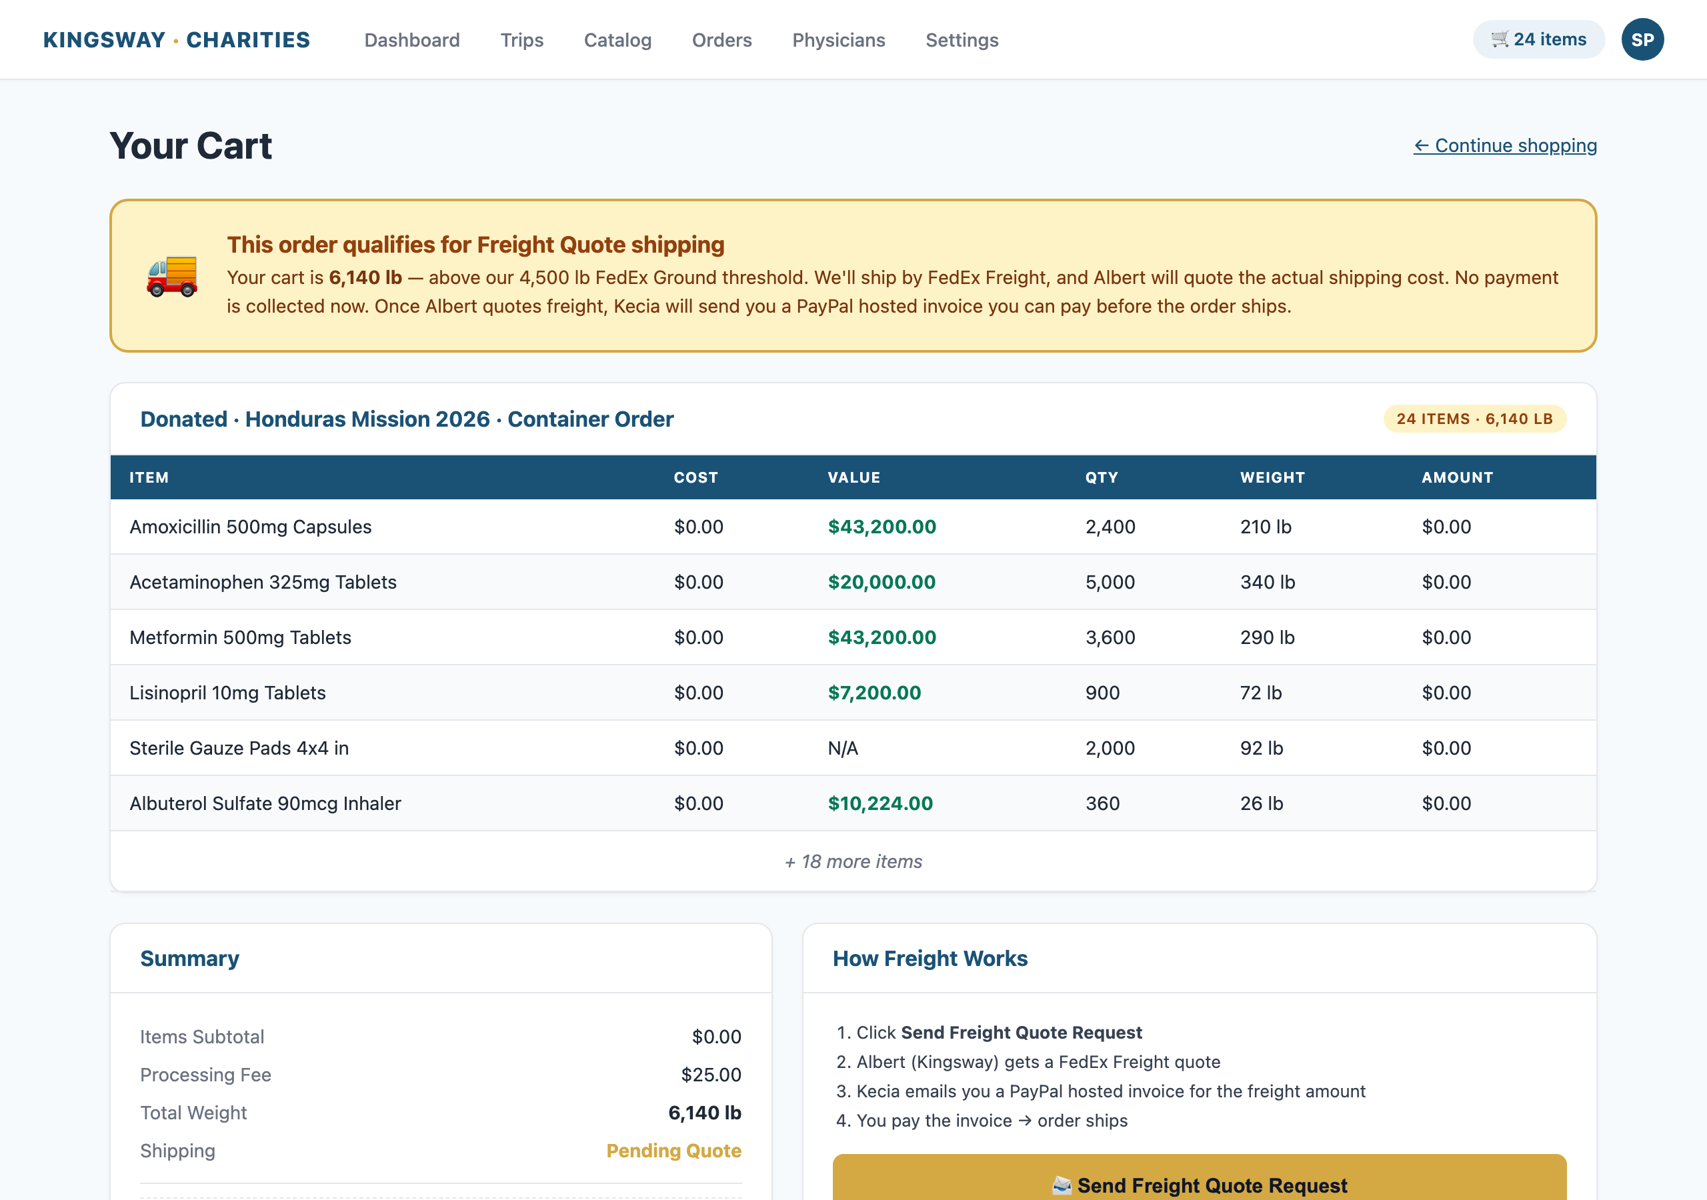The image size is (1707, 1200).
Task: Navigate to Catalog
Action: 618,40
